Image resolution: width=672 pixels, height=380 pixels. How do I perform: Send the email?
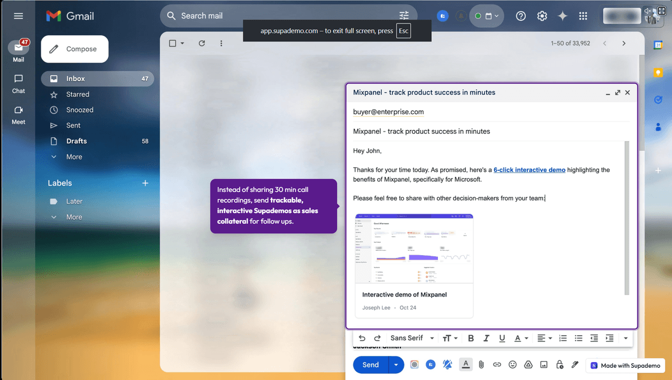pos(371,365)
